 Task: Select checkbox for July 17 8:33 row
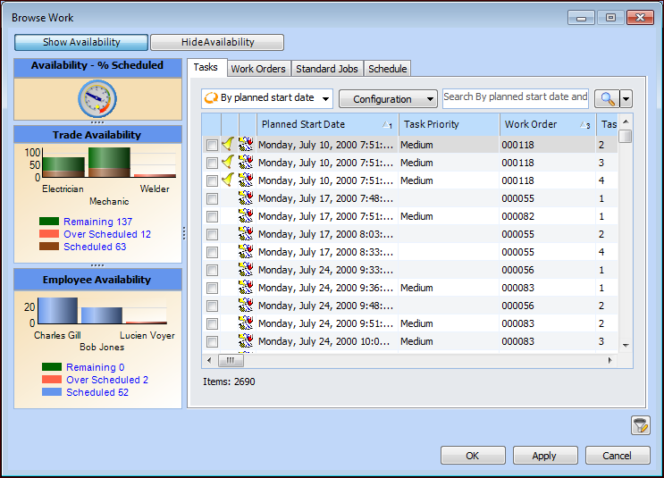click(212, 252)
